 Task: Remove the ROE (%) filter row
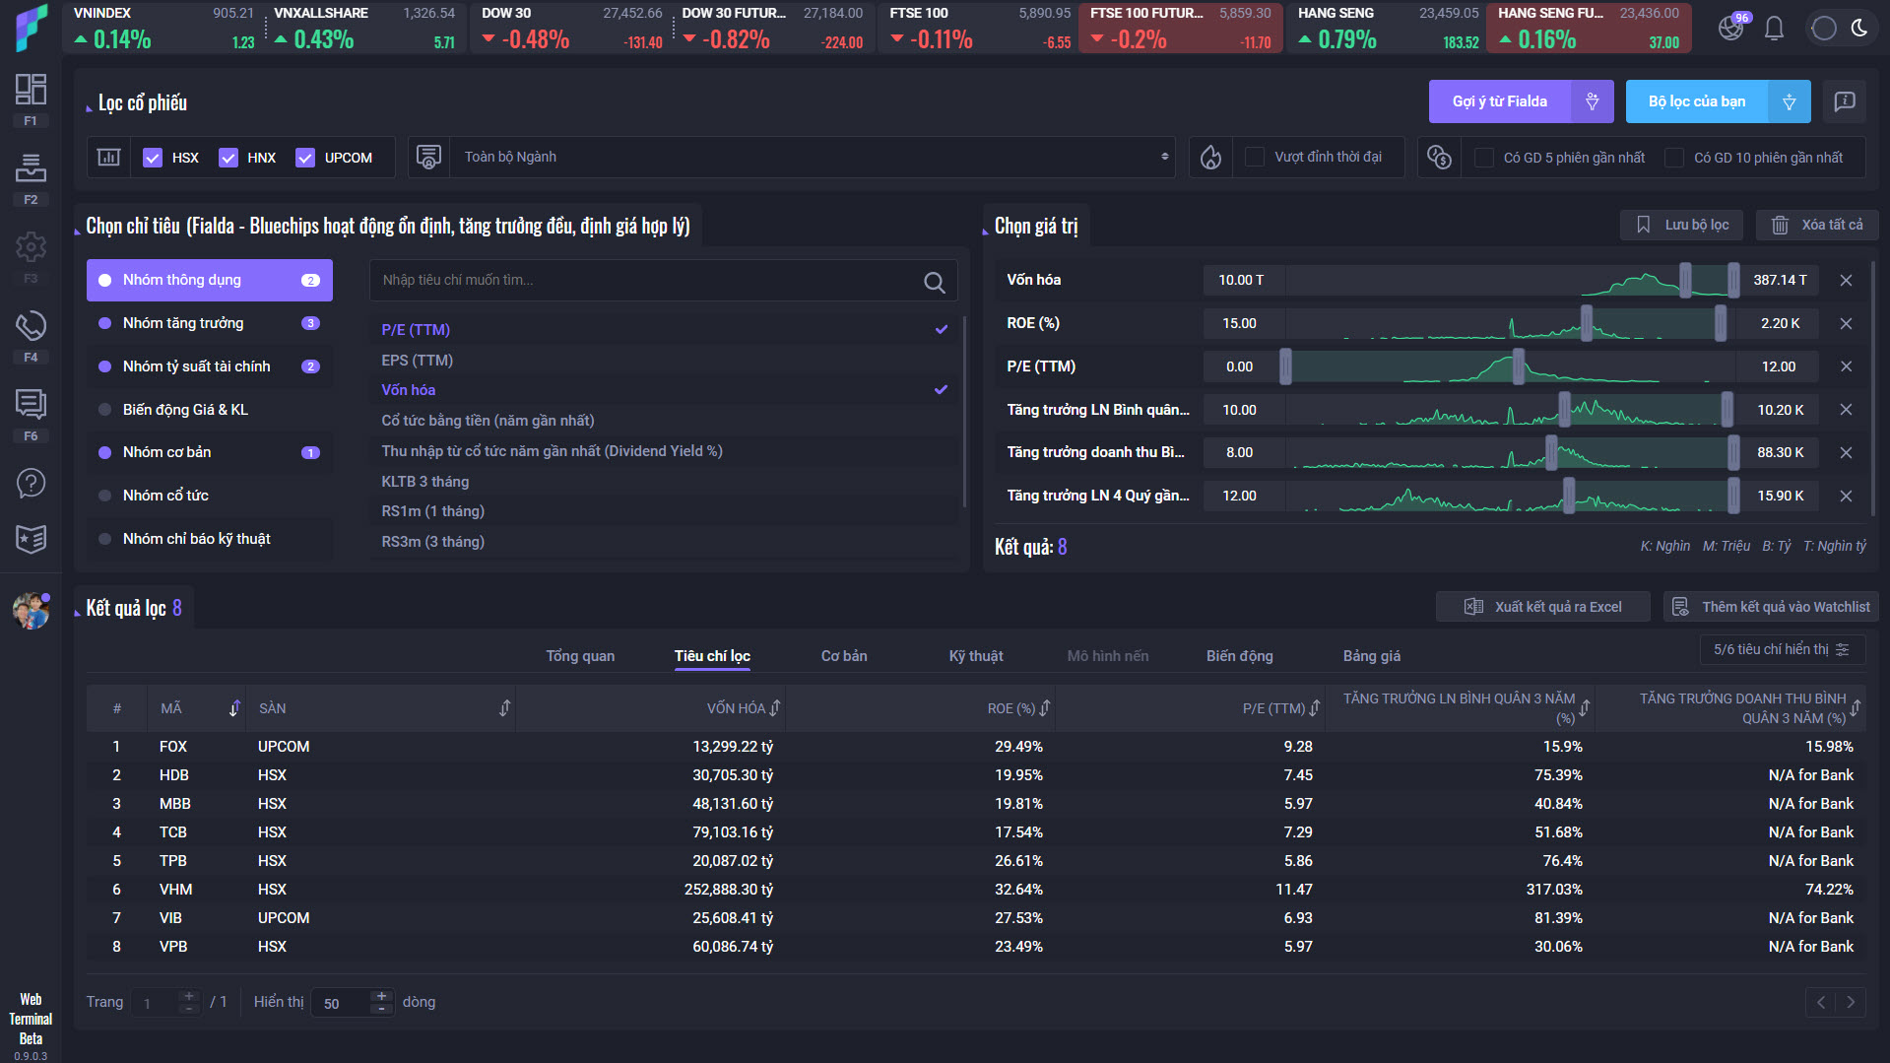(x=1846, y=324)
